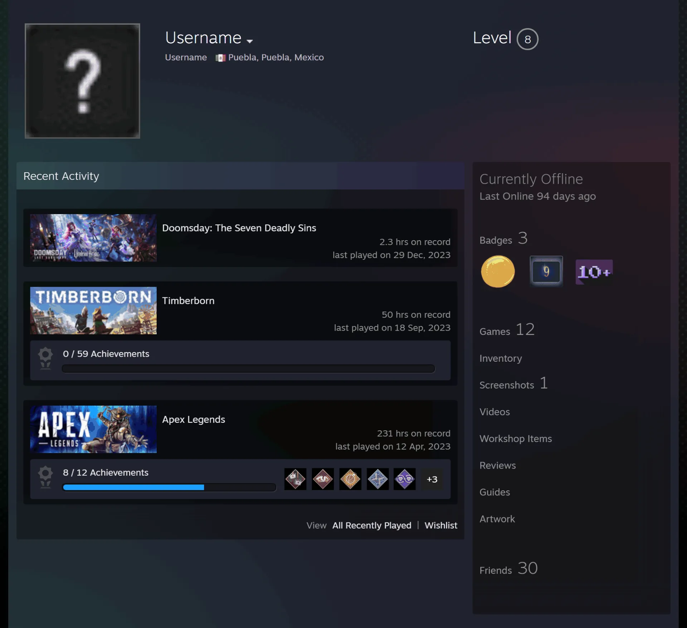Open the eye achievement icon in Apex

coord(323,479)
